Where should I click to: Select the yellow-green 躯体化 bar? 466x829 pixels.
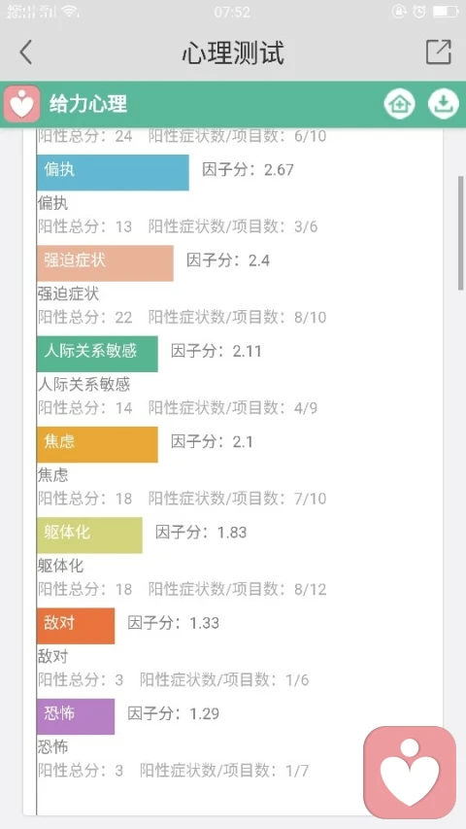coord(89,535)
